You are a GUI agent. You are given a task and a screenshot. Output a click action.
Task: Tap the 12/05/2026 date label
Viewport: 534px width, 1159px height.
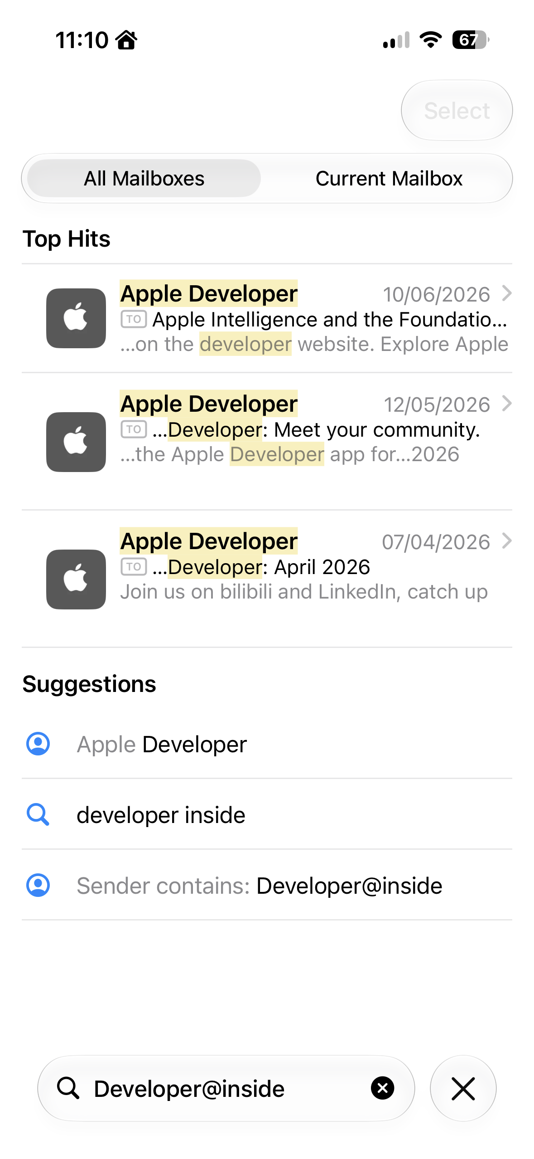pos(437,405)
